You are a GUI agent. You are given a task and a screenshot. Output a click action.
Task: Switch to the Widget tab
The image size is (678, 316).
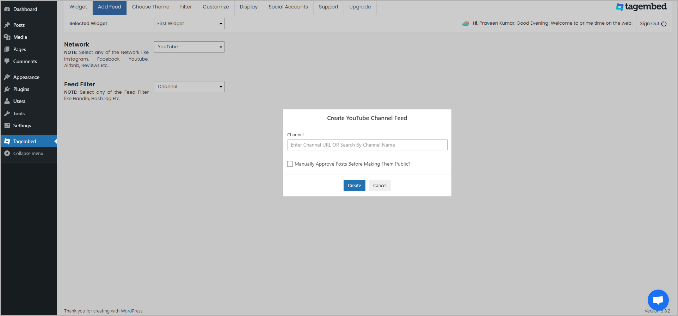click(78, 7)
